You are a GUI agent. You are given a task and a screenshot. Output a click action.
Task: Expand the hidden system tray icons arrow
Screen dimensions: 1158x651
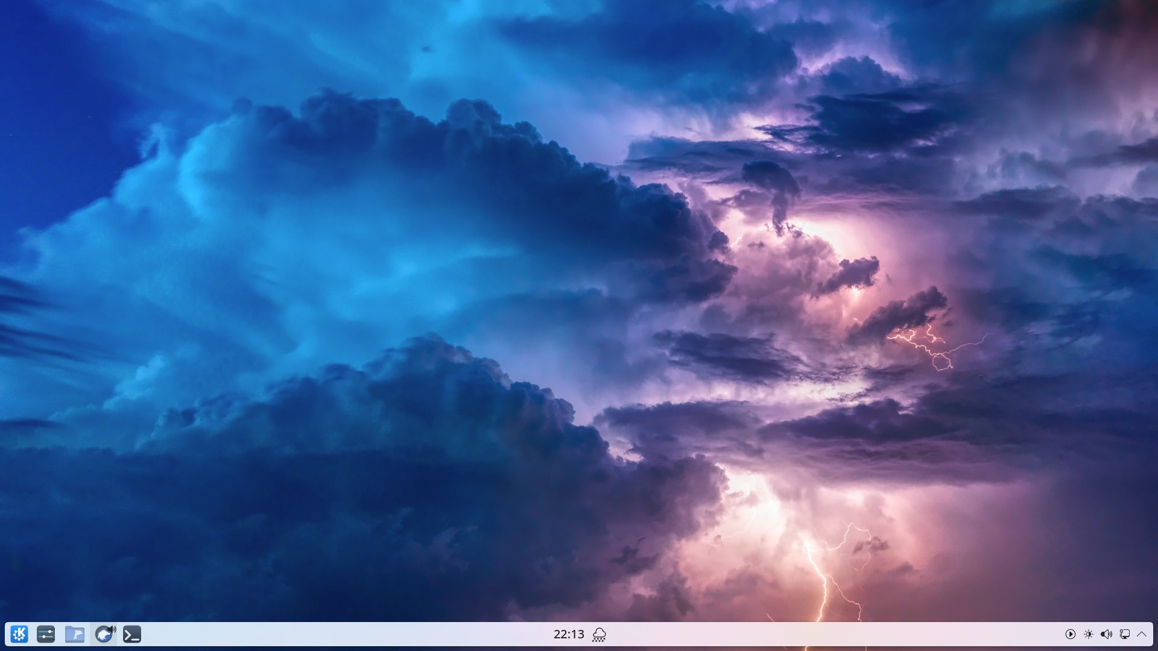click(1142, 634)
